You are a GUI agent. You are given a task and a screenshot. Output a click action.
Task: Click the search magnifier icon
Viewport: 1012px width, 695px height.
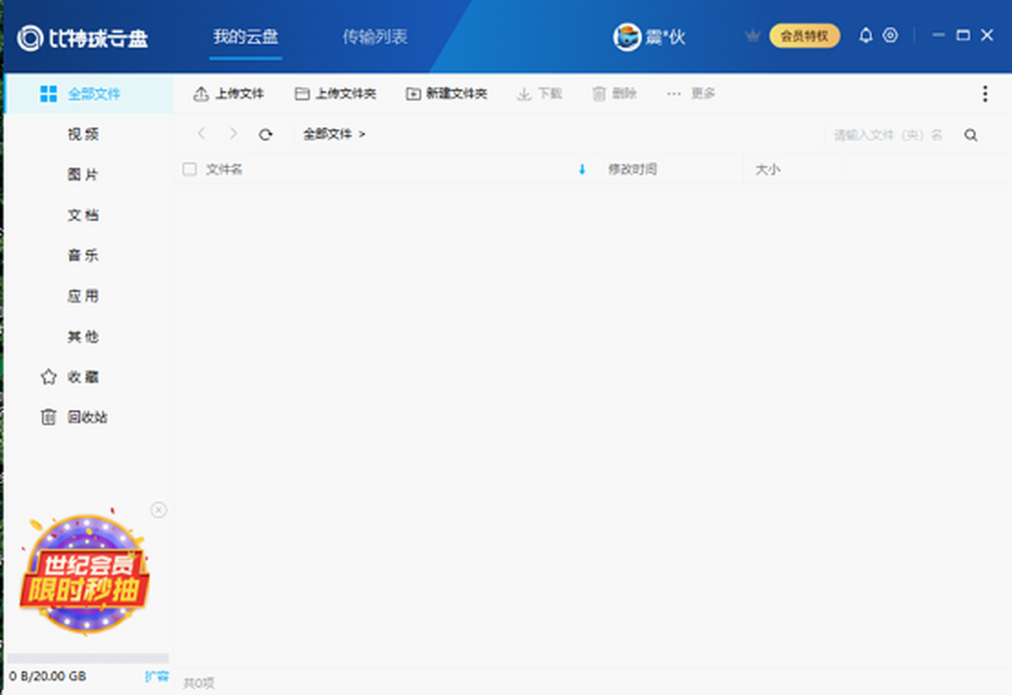coord(971,135)
